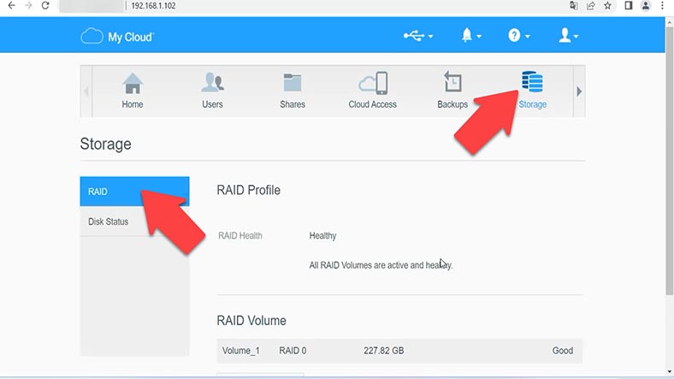Click the RAID Profile heading
This screenshot has height=379, width=674.
tap(248, 190)
